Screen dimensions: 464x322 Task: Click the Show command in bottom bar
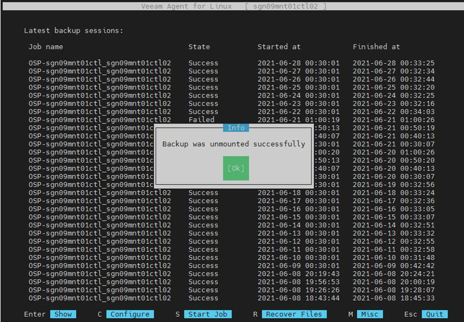coord(63,314)
